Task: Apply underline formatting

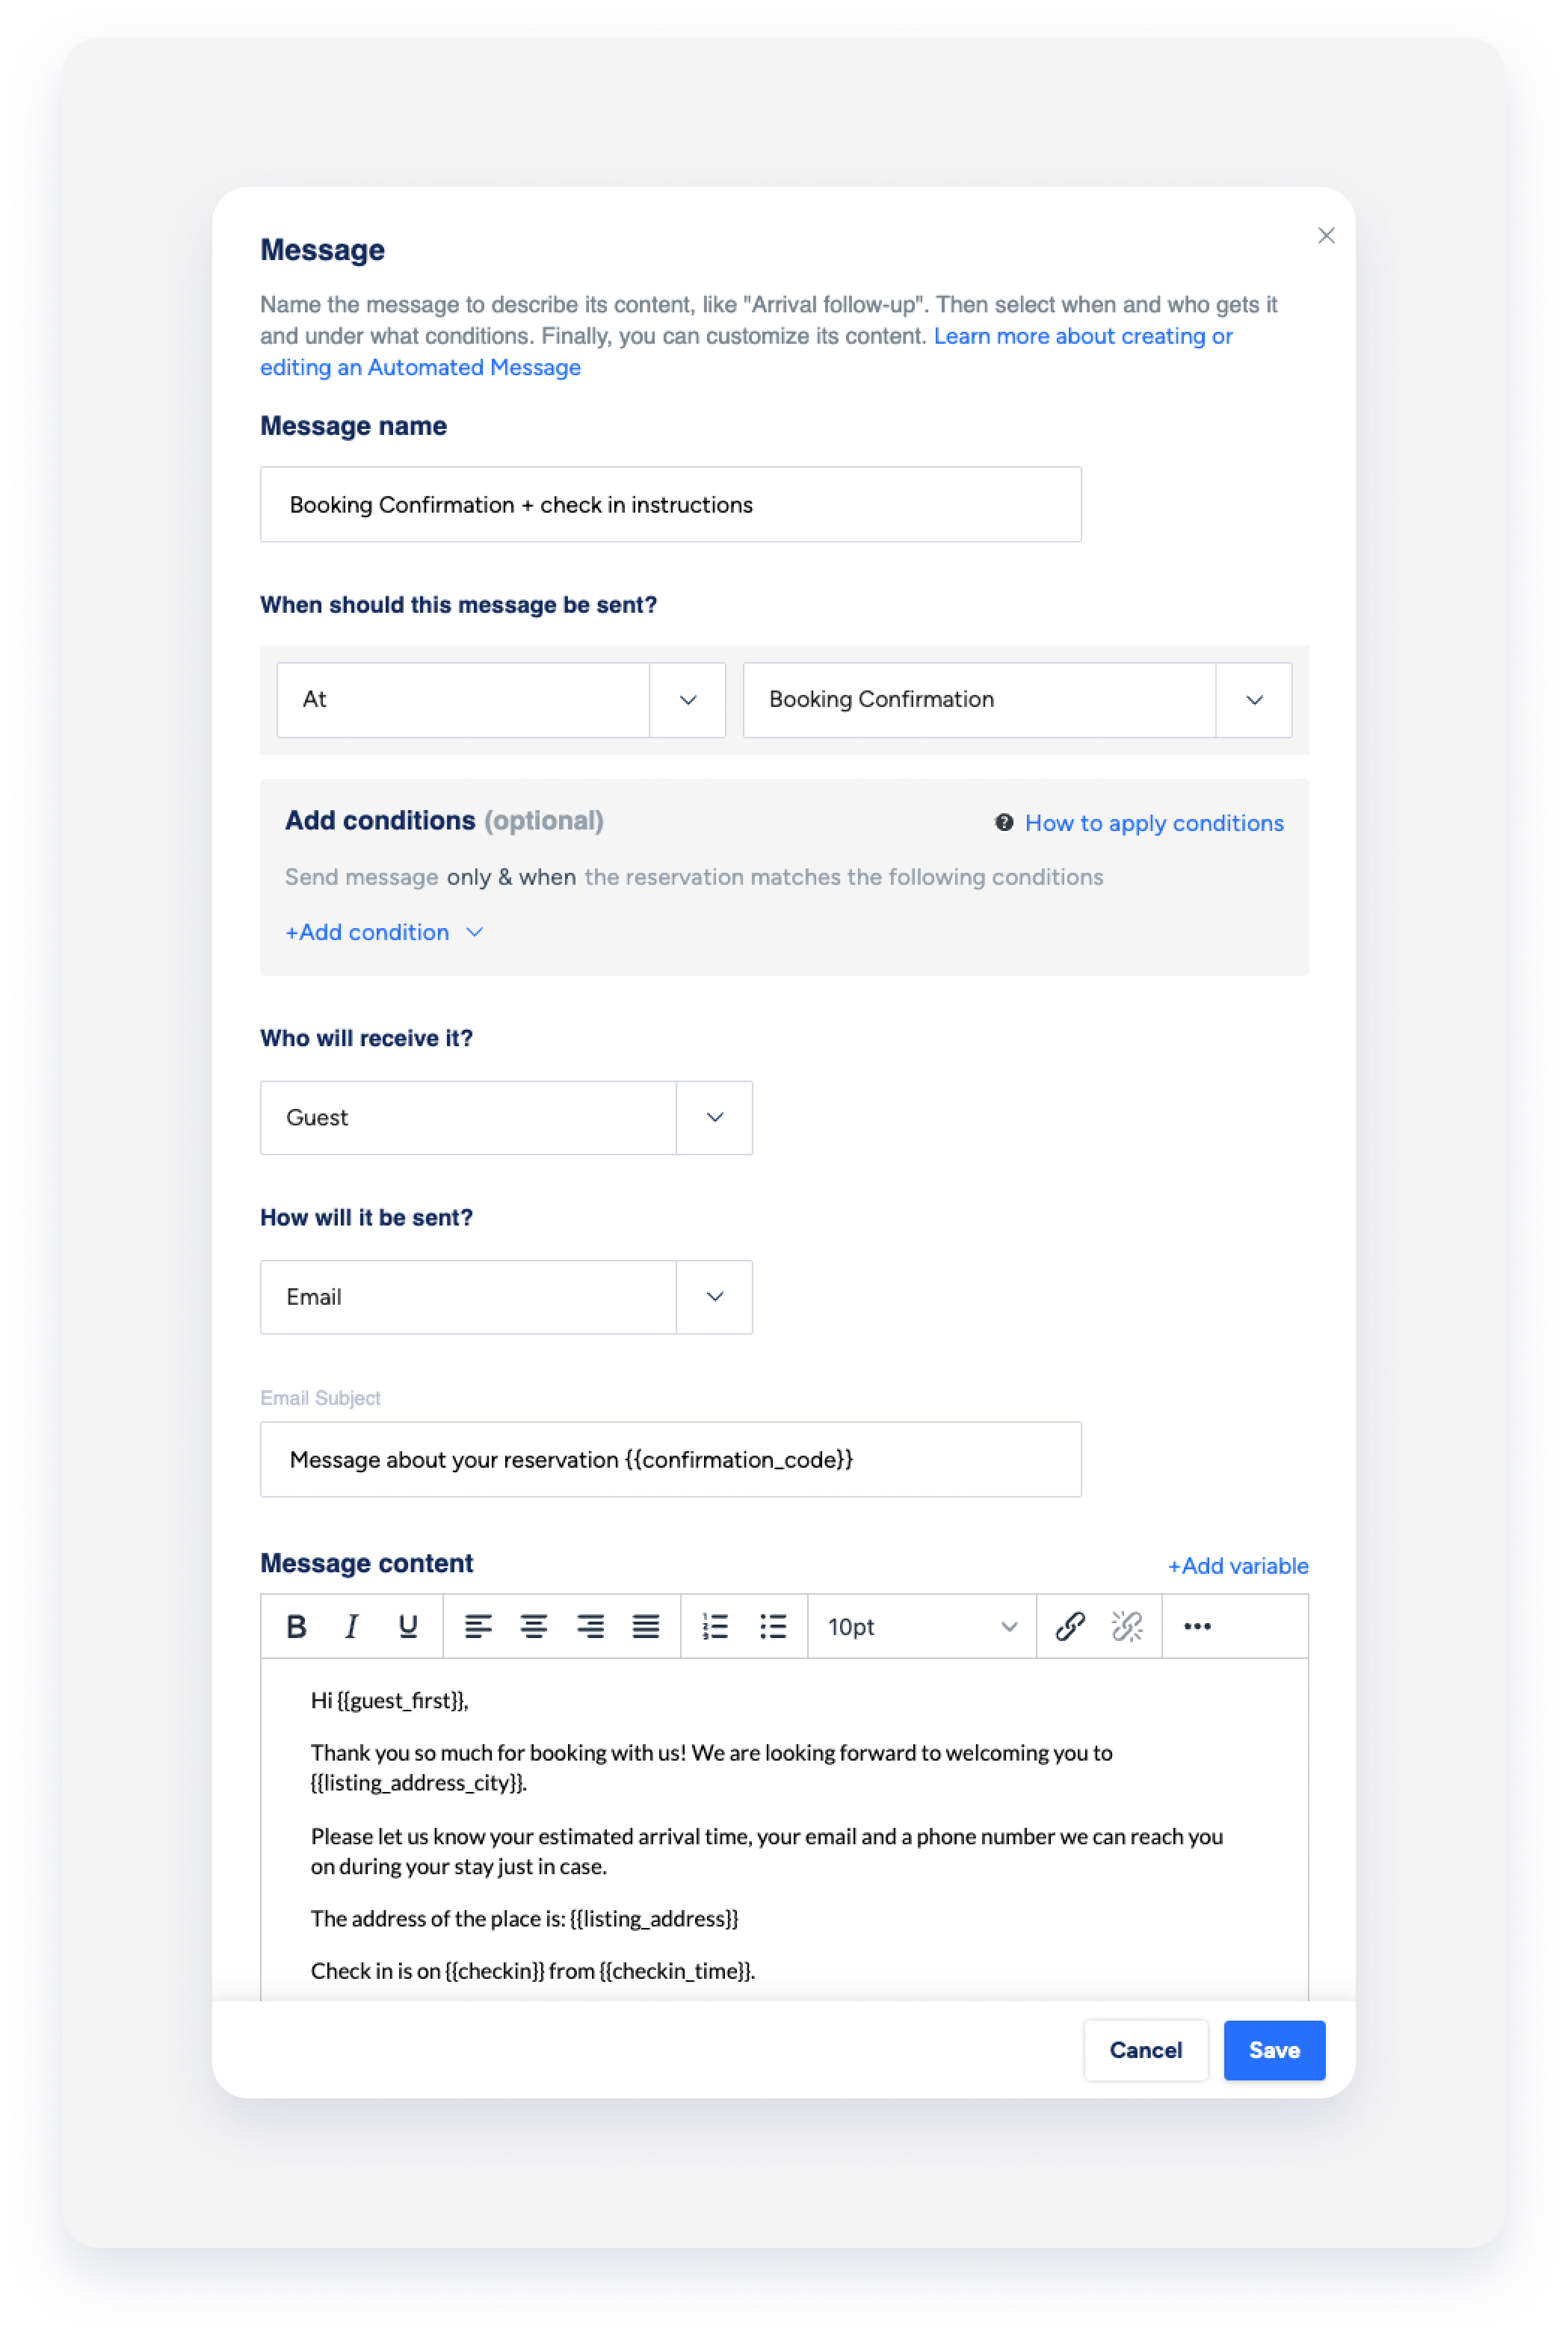Action: (x=407, y=1626)
